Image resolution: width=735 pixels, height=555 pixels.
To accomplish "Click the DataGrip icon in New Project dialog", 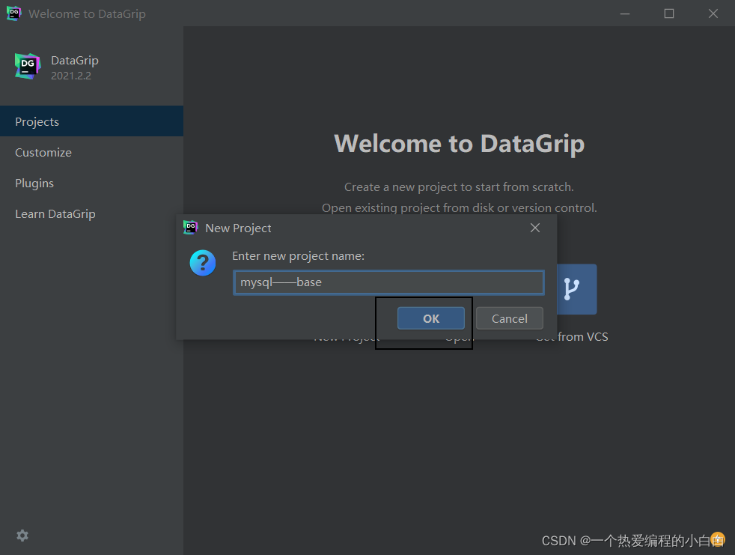I will pos(190,228).
